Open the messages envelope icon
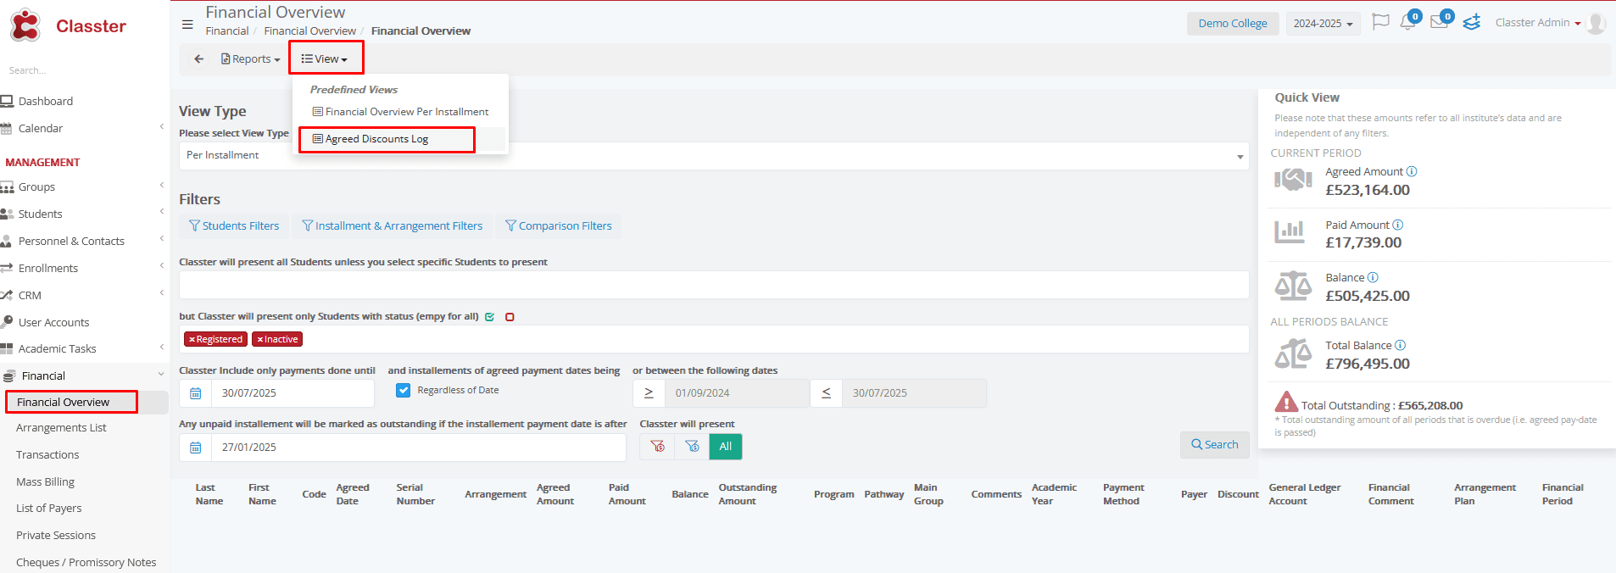The image size is (1616, 573). pyautogui.click(x=1440, y=22)
